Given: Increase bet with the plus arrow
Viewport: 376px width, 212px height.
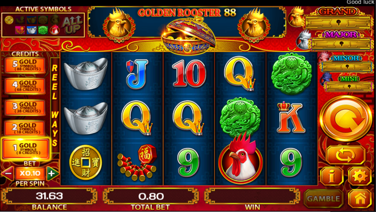Looking at the screenshot, I should [x=53, y=174].
